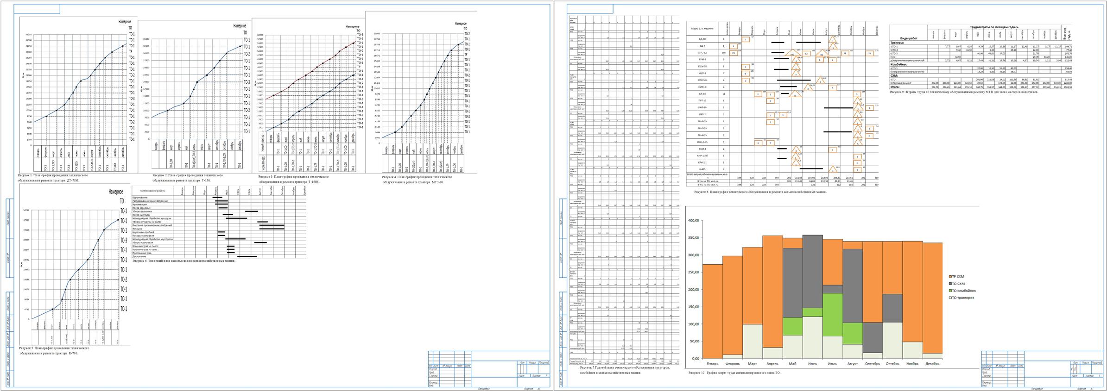Click the ТР СХМ orange legend swatch

950,276
